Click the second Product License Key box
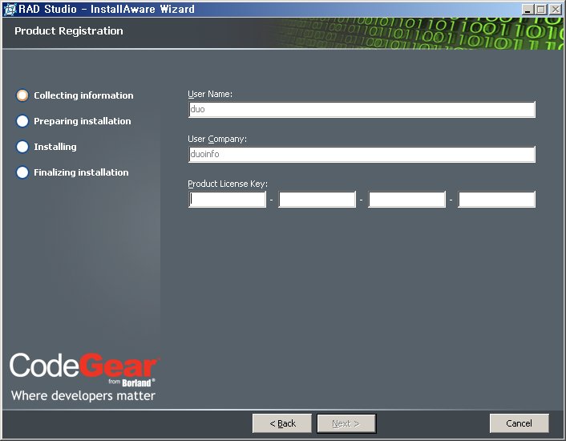Viewport: 566px width, 441px height. click(x=317, y=200)
